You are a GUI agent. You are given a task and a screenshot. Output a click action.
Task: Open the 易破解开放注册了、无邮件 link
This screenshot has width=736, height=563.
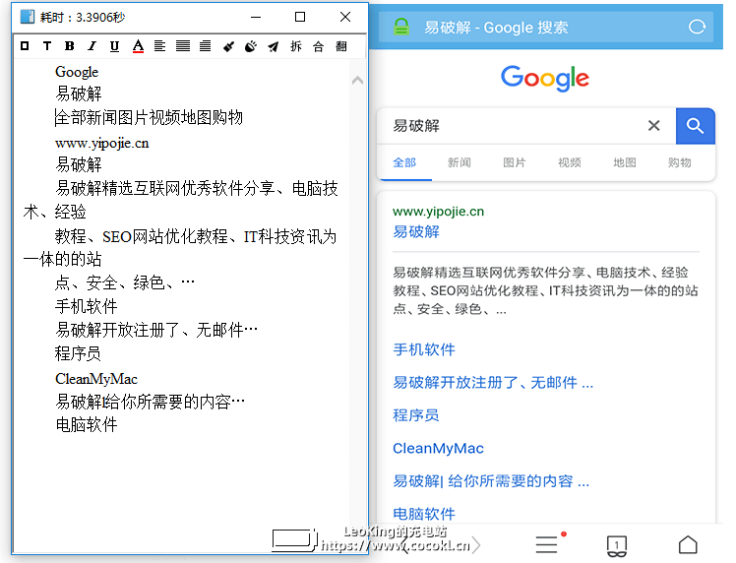pyautogui.click(x=493, y=383)
